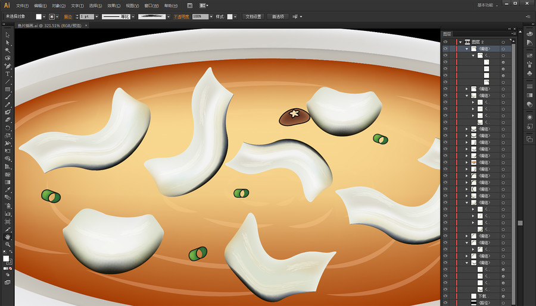Open the Swatches panel icon
The image size is (536, 306).
[x=529, y=55]
